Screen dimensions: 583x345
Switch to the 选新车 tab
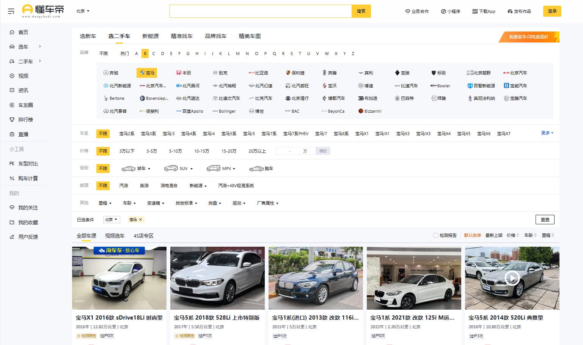pyautogui.click(x=88, y=36)
